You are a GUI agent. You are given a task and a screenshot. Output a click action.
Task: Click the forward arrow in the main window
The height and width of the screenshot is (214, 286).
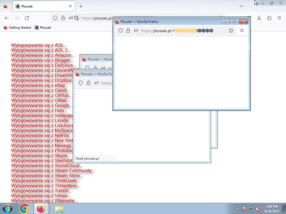(17, 18)
